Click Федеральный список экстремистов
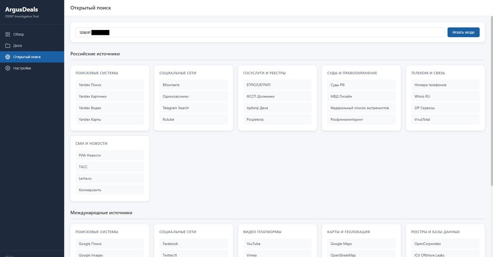 point(361,108)
